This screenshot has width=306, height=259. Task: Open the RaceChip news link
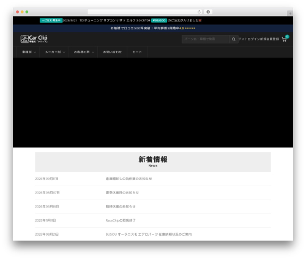pos(121,220)
